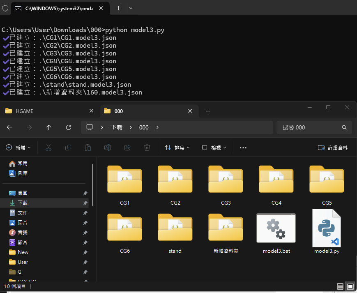Open the see more ellipsis menu
The image size is (357, 293).
[243, 148]
